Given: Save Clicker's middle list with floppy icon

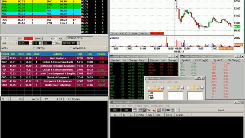Looking at the screenshot, I should pyautogui.click(x=182, y=88).
